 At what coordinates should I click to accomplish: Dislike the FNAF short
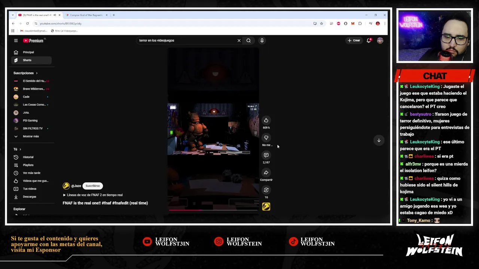point(266,138)
